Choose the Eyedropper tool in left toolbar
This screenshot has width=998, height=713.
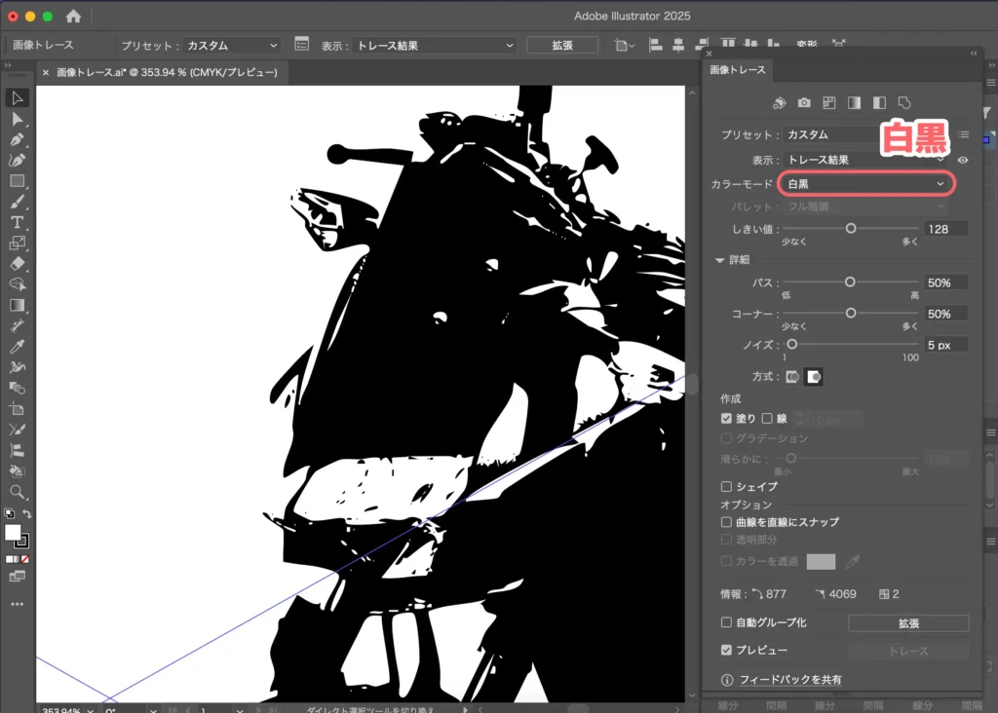(17, 347)
